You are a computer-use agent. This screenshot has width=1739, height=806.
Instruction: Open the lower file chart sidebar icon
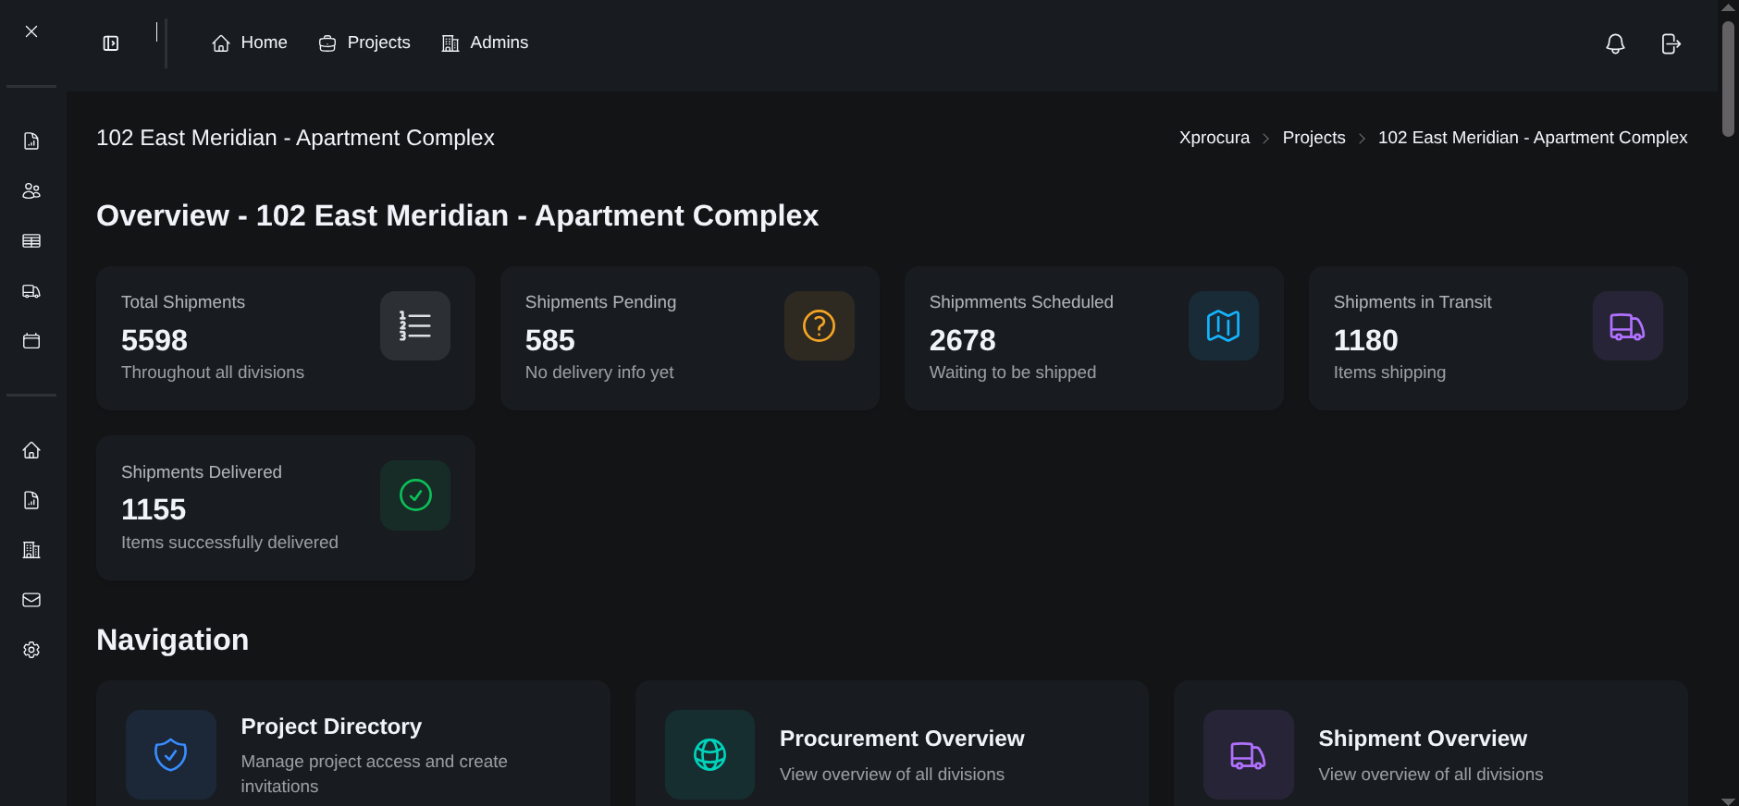click(x=31, y=500)
